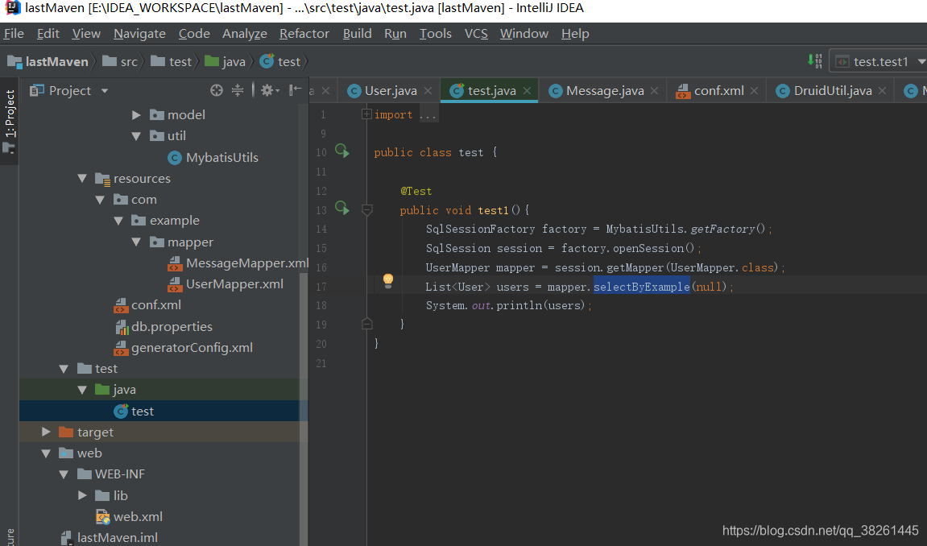Open the Analyze menu
Screen dimensions: 927x546
tap(244, 34)
